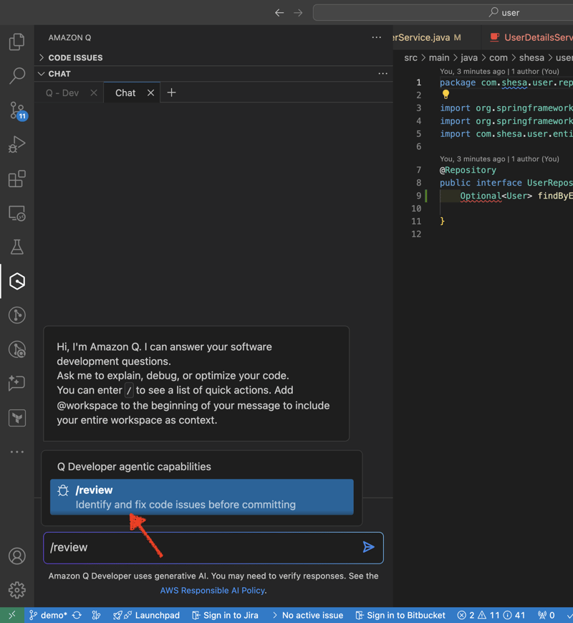Screen dimensions: 573x623
Task: Open Source Control with 11 changes
Action: click(17, 110)
